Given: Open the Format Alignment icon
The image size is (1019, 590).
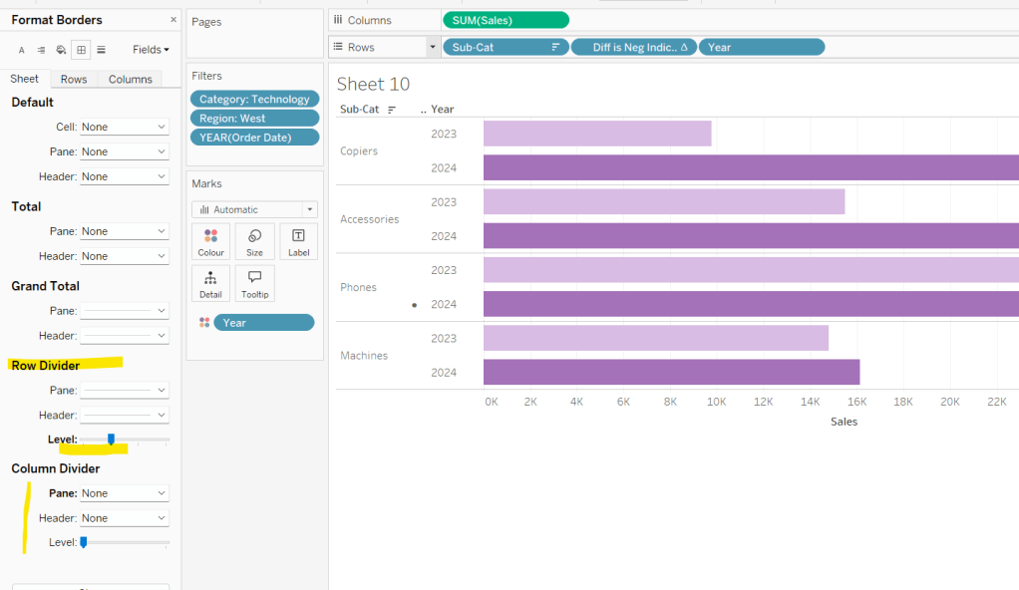Looking at the screenshot, I should point(41,50).
